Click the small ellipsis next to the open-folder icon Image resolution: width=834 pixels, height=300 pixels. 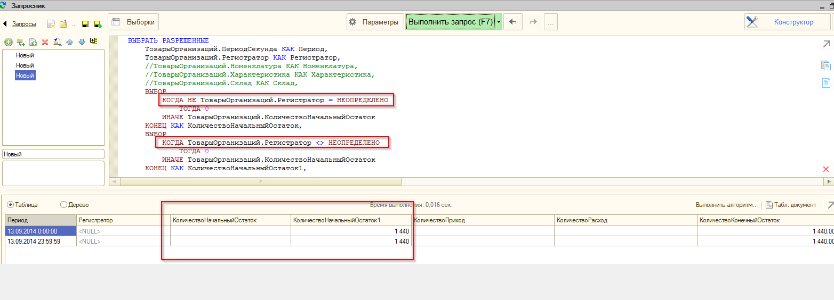pyautogui.click(x=74, y=25)
